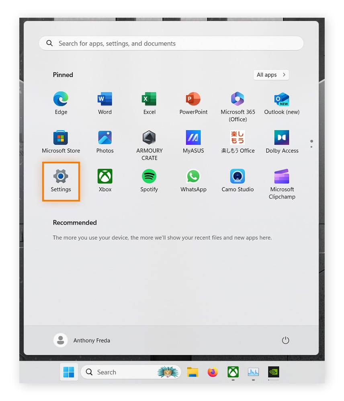
Task: Open the power options menu
Action: pos(285,340)
